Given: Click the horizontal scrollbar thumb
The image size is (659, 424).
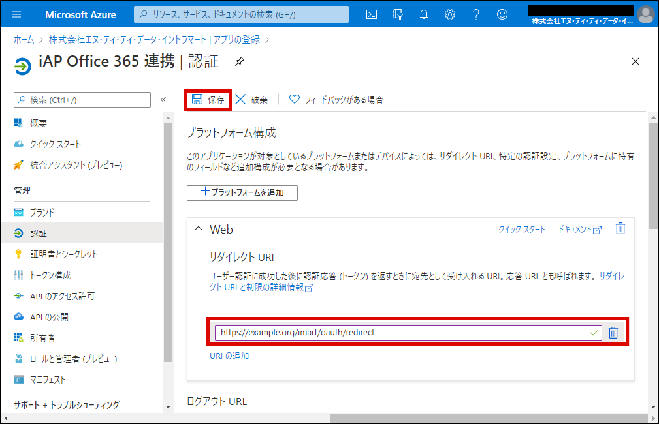Looking at the screenshot, I should click(489, 419).
